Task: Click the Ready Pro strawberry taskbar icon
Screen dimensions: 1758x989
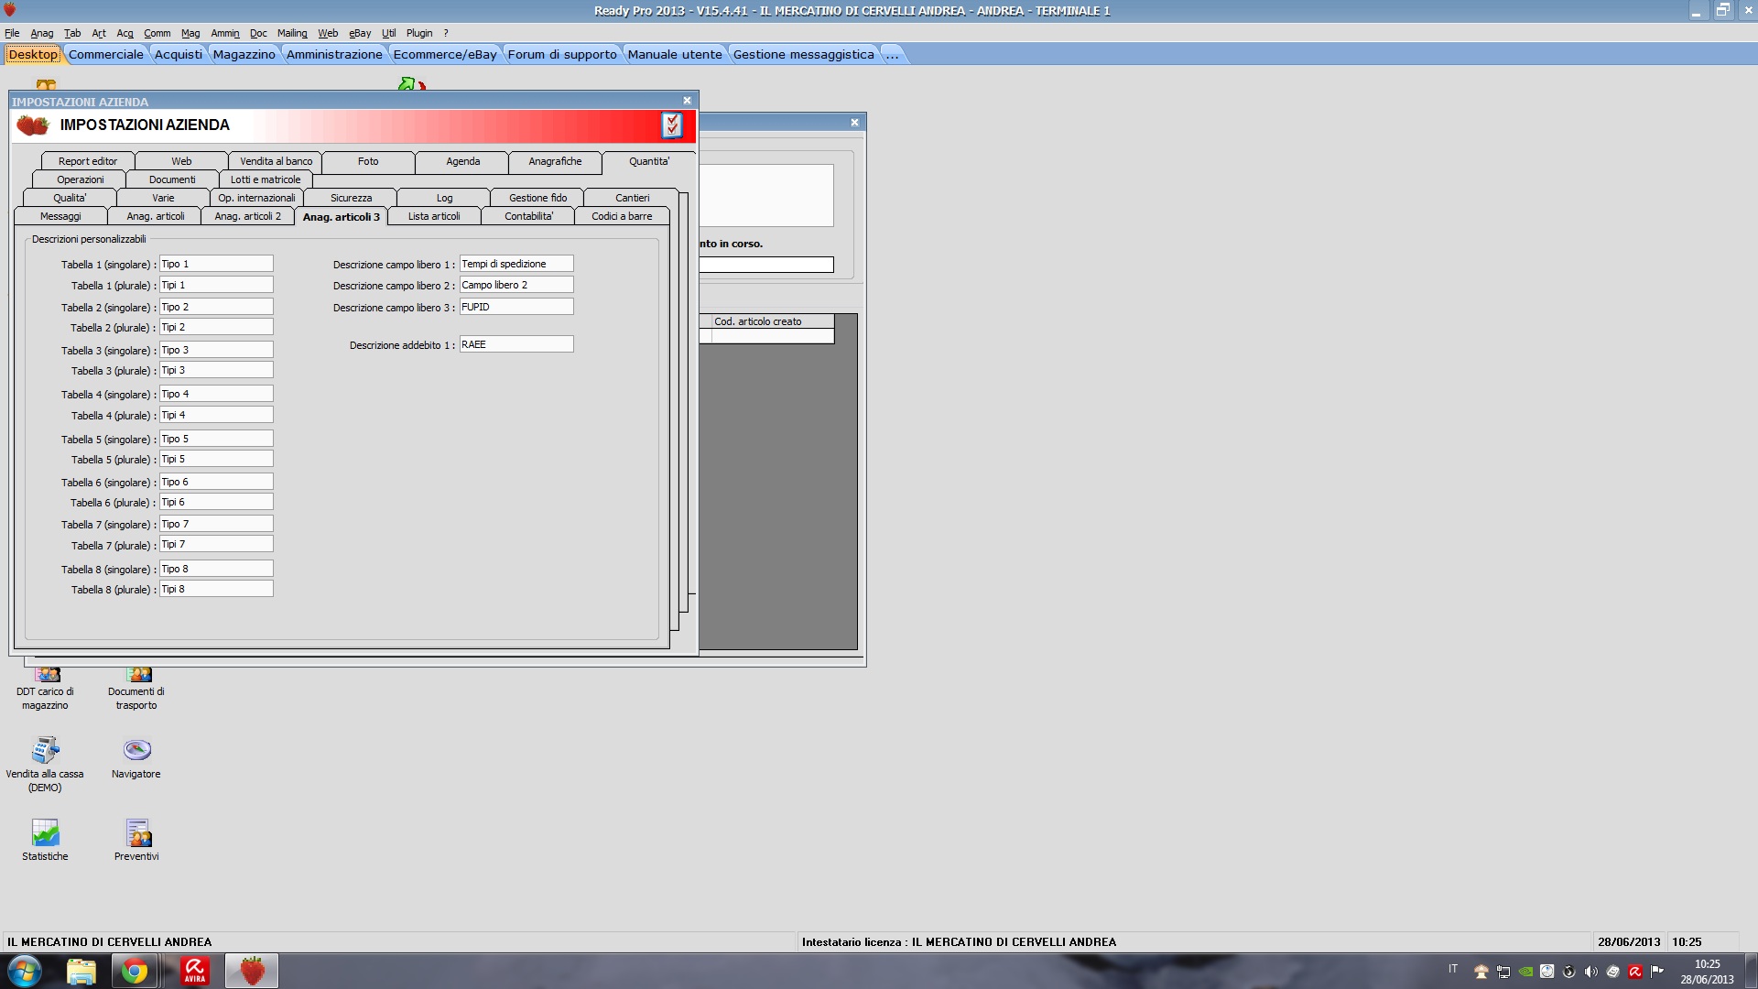Action: (x=252, y=971)
